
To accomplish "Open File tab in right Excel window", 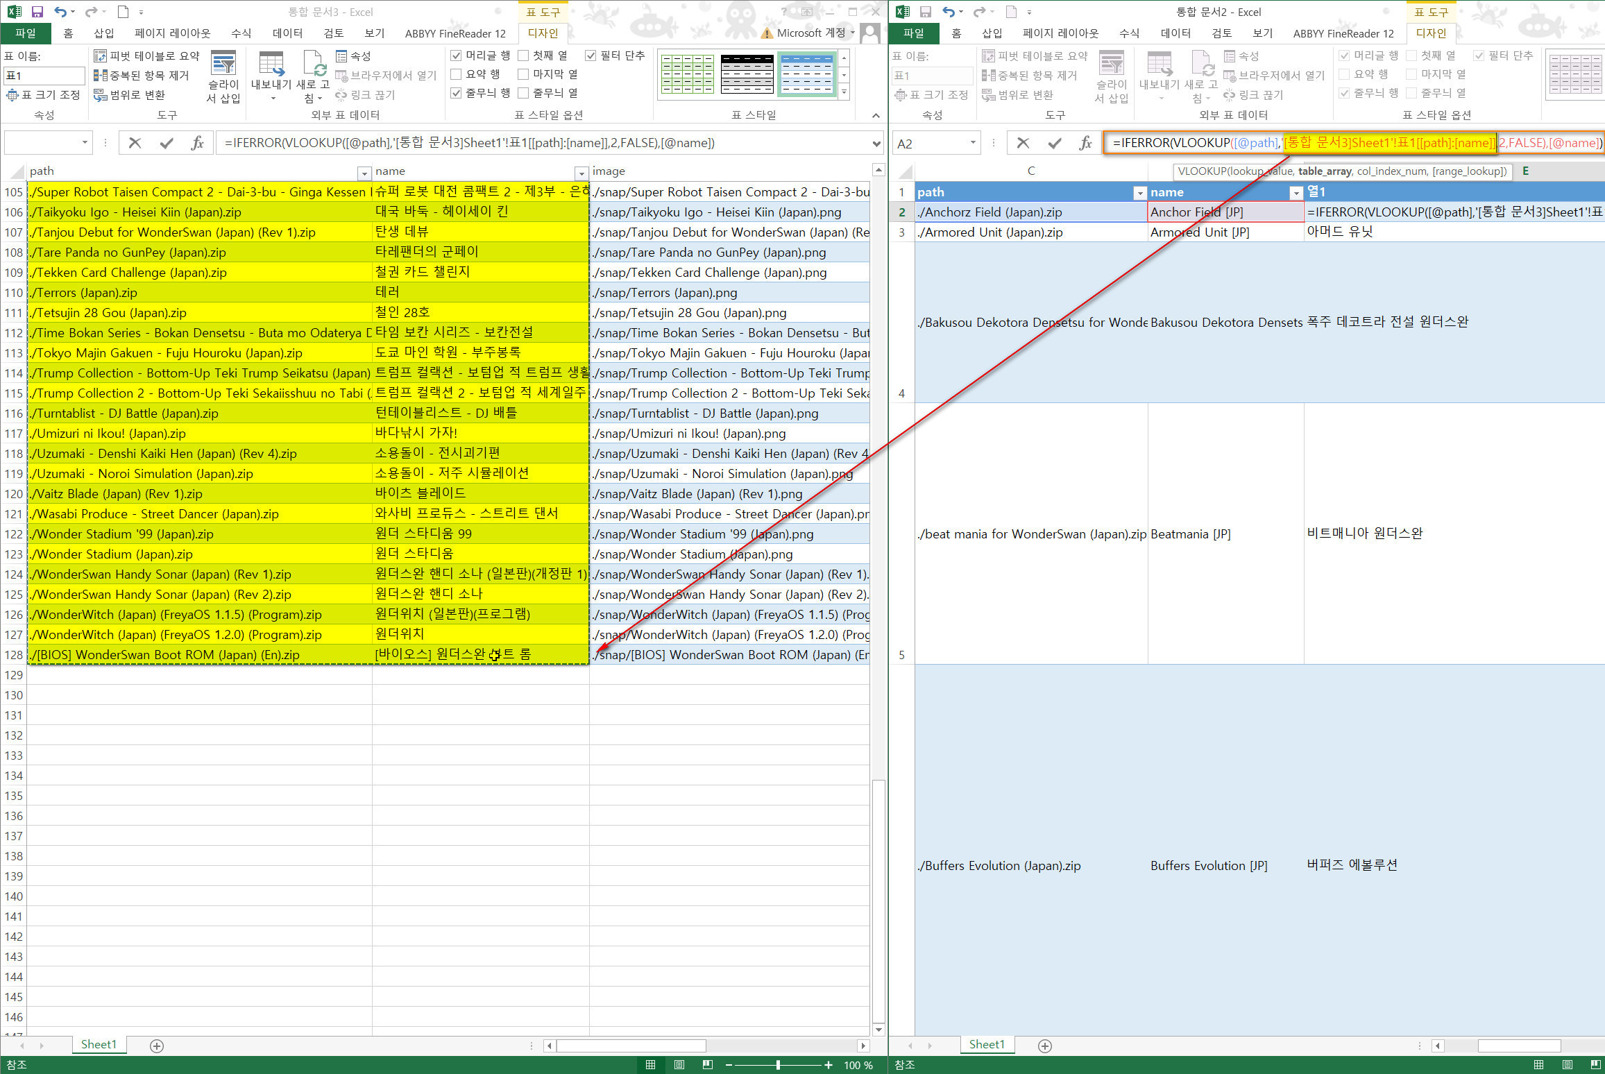I will (913, 33).
